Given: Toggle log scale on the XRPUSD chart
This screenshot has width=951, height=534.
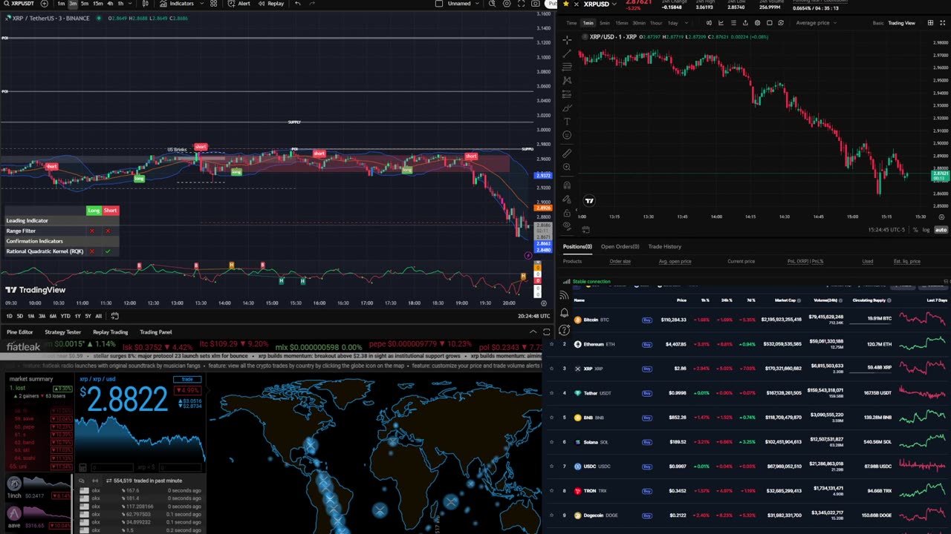Looking at the screenshot, I should click(926, 230).
